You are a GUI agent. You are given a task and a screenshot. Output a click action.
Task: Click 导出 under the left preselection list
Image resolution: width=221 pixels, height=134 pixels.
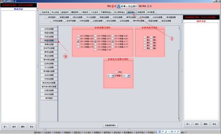[32, 126]
